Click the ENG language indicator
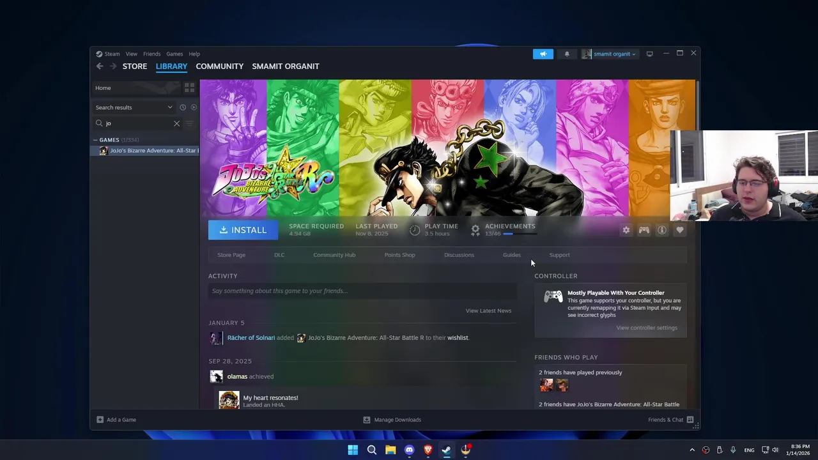Screen dimensions: 818x460 (749, 450)
